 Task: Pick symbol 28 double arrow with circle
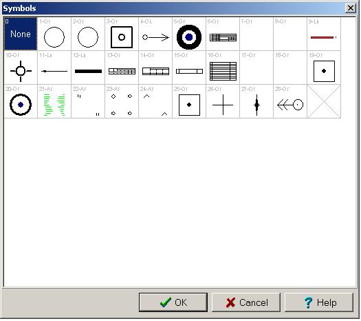pyautogui.click(x=290, y=101)
